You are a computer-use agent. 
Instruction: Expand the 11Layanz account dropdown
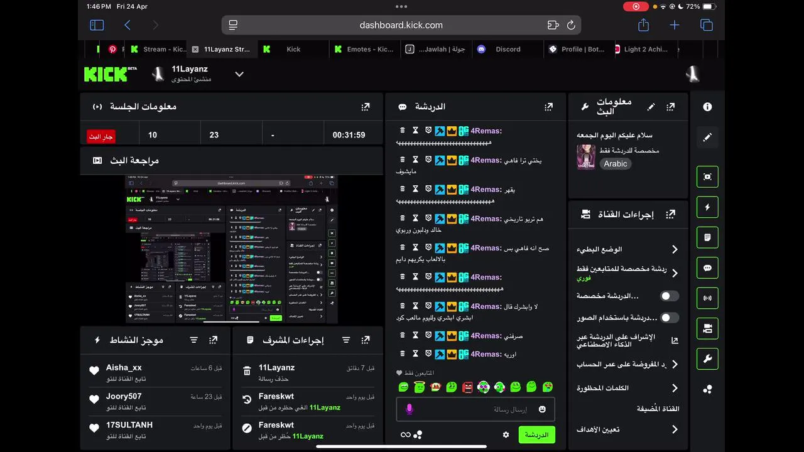pos(239,74)
